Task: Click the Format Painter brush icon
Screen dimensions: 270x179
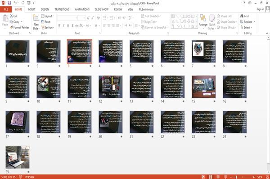Action: (x=11, y=27)
